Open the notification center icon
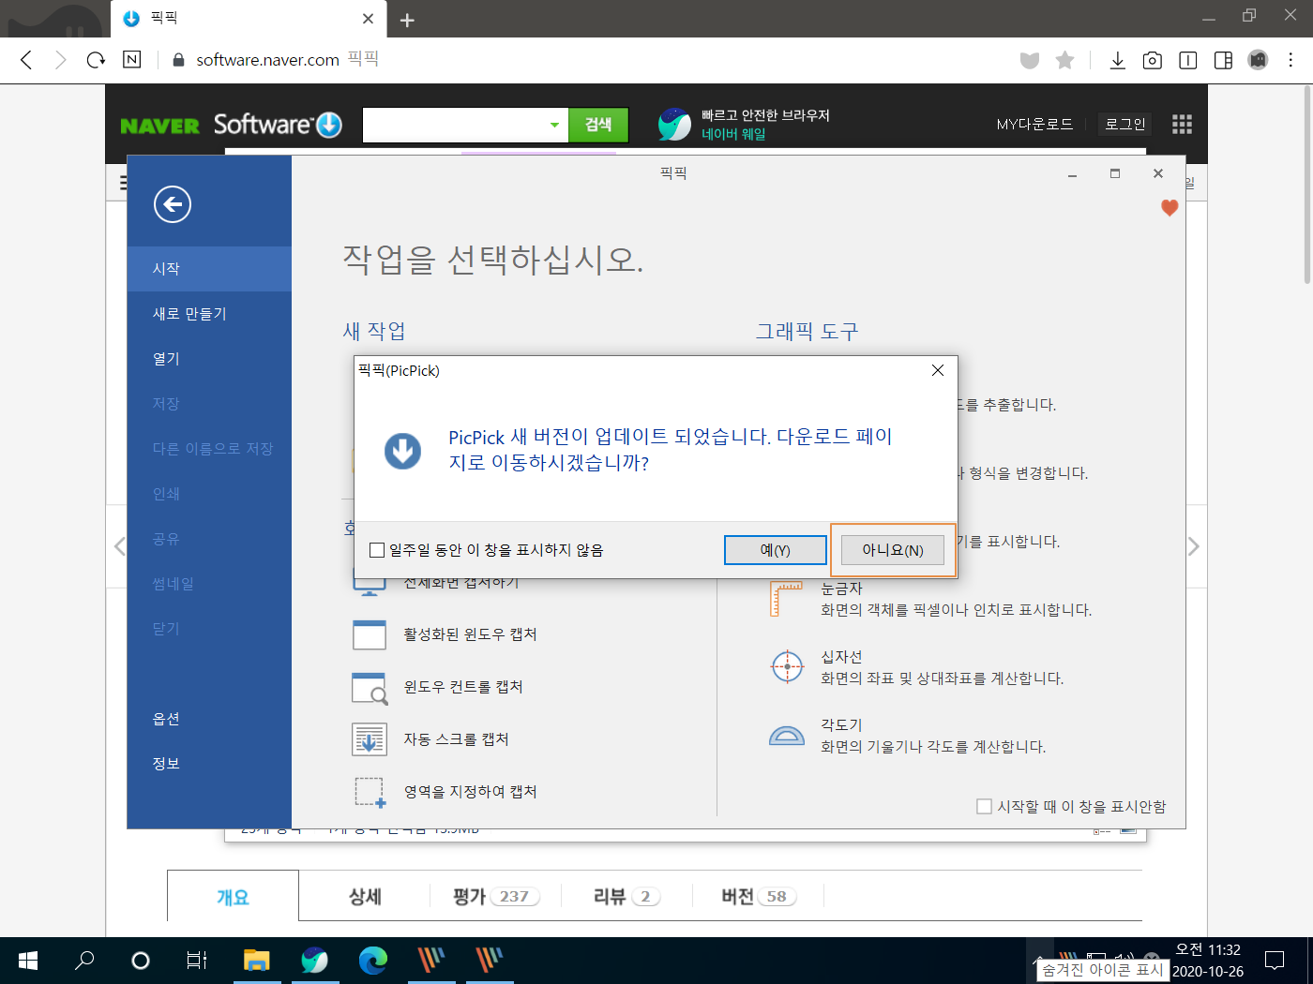 (1275, 961)
